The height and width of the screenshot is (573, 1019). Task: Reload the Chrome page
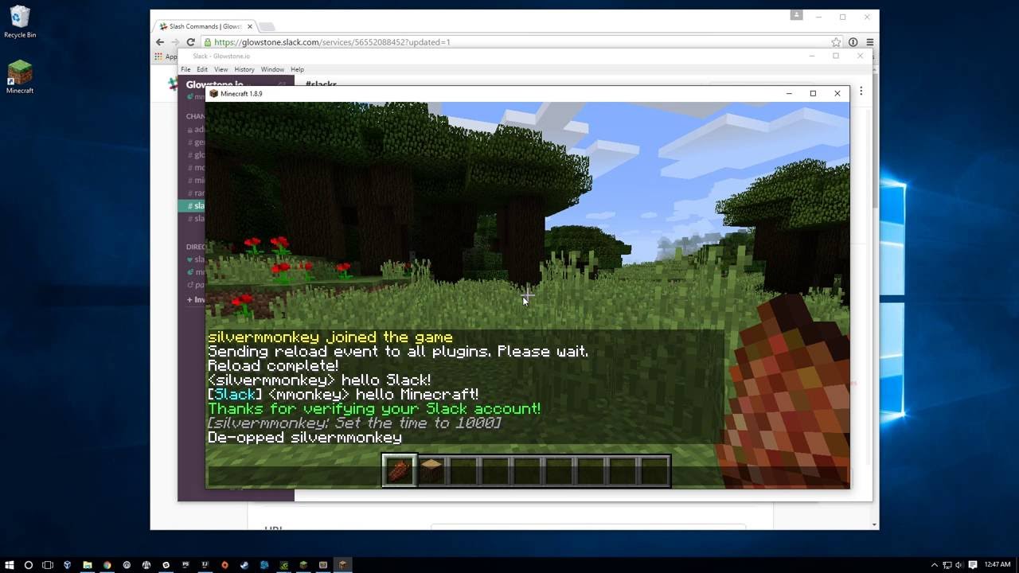[190, 42]
